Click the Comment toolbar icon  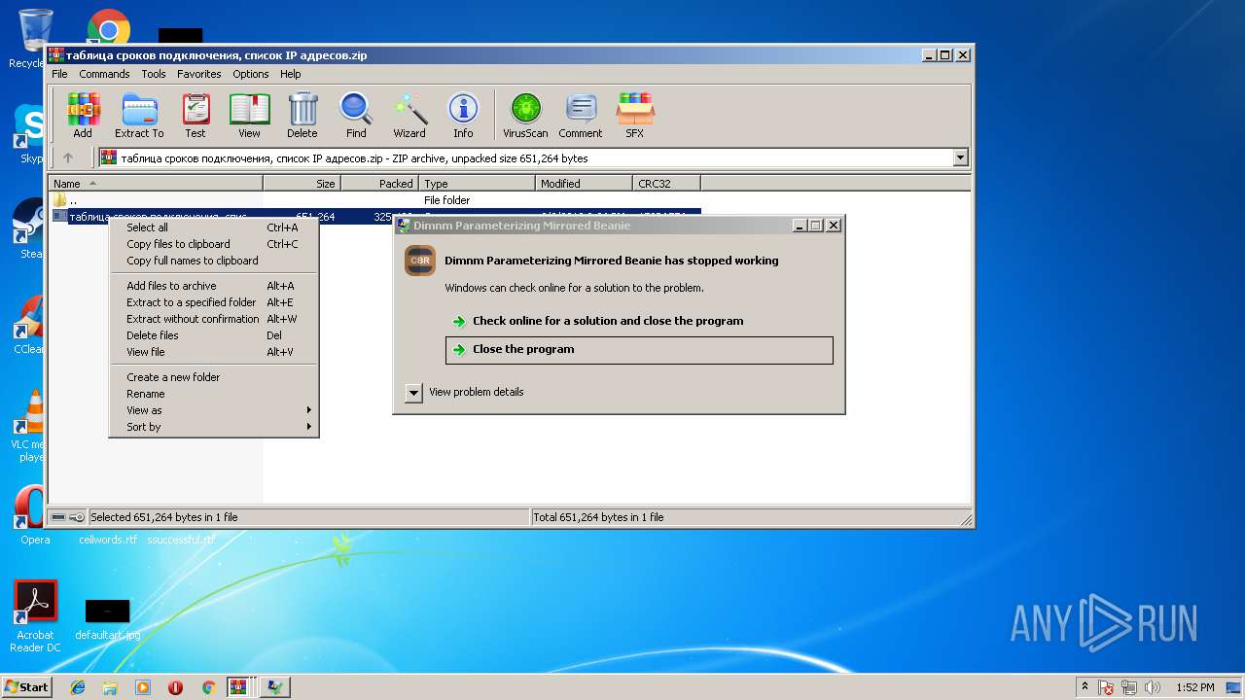click(x=581, y=116)
